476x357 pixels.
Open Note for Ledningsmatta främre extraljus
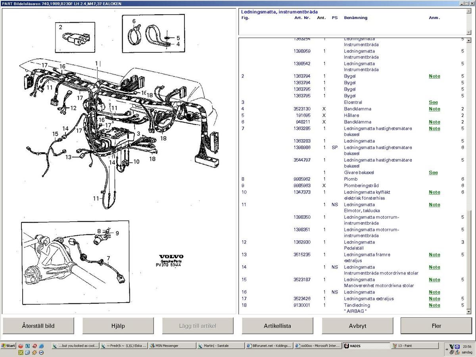pos(434,255)
